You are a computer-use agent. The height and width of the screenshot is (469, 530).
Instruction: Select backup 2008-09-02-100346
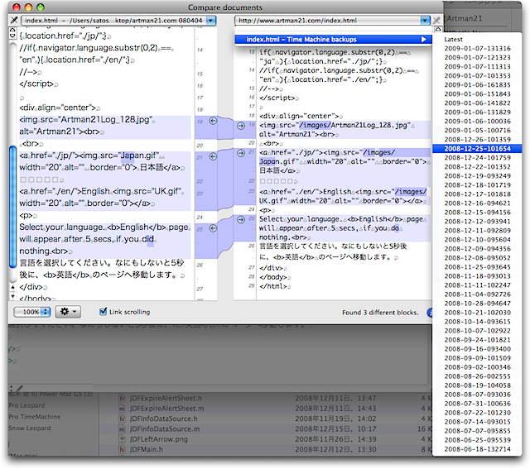477,367
